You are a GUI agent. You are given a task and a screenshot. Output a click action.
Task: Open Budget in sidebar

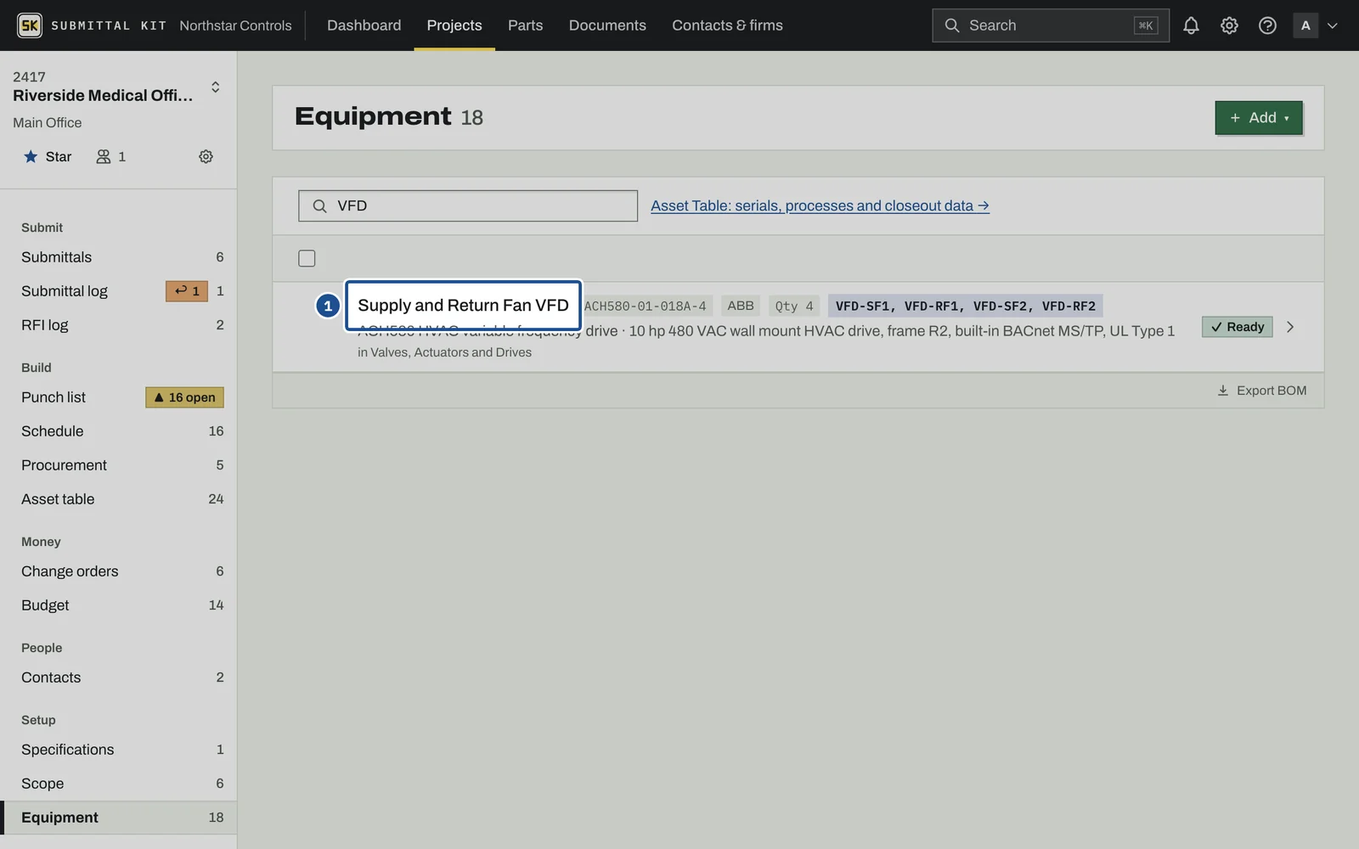[x=119, y=605]
